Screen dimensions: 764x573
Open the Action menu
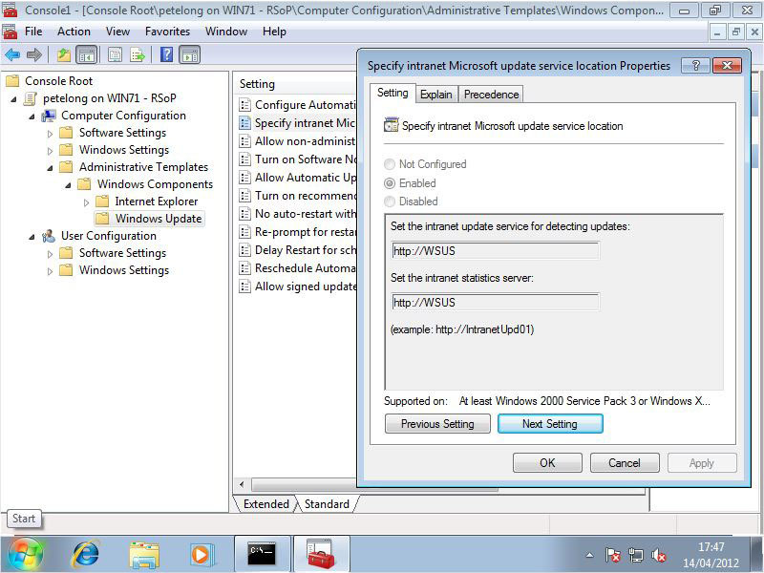pos(74,32)
